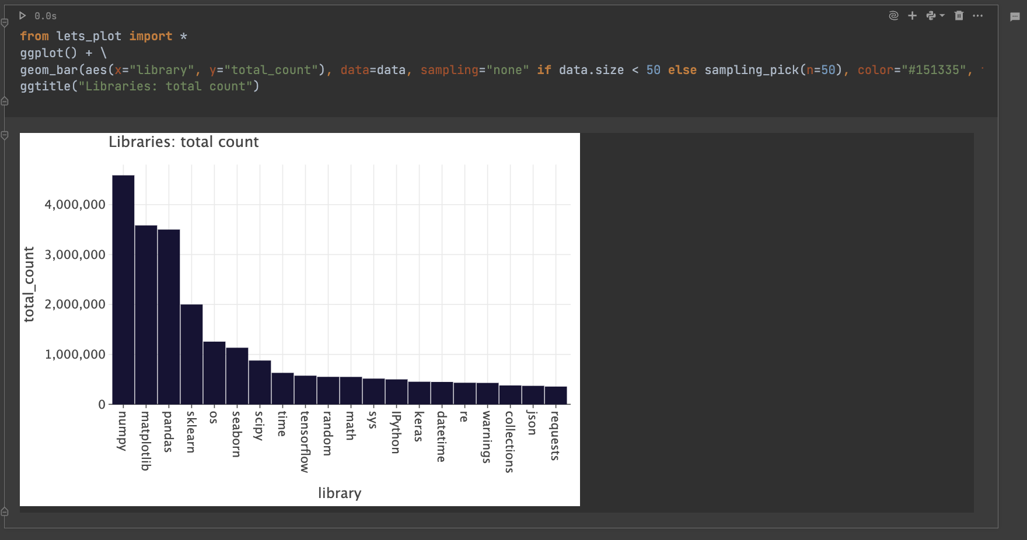Click the Python interpreter icon in the toolbar
The width and height of the screenshot is (1027, 540).
click(930, 16)
